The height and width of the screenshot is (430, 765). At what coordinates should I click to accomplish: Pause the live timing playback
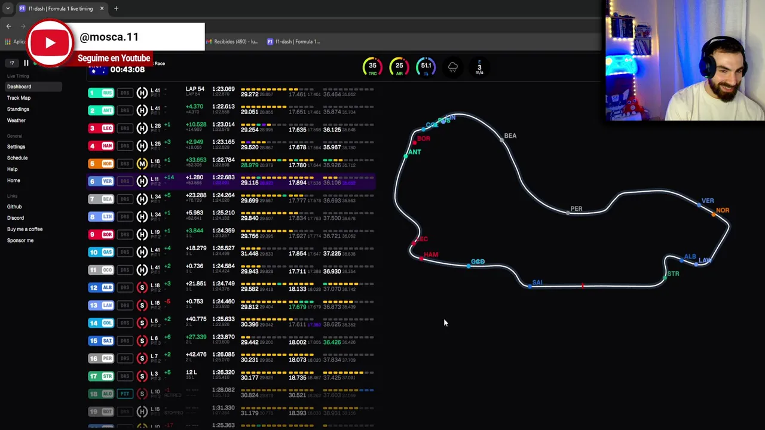click(26, 63)
